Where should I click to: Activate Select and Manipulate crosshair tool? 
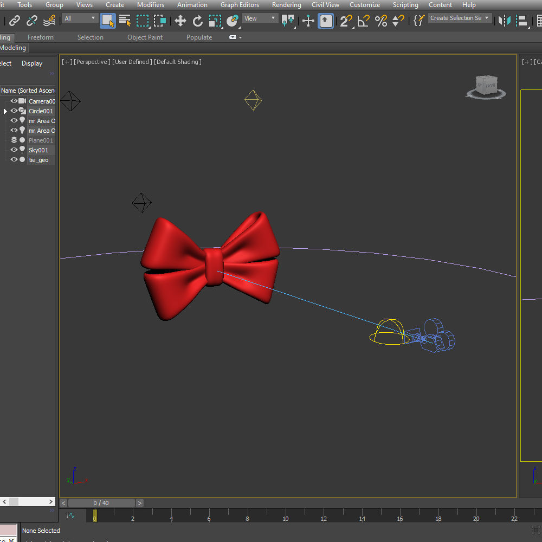pyautogui.click(x=308, y=21)
